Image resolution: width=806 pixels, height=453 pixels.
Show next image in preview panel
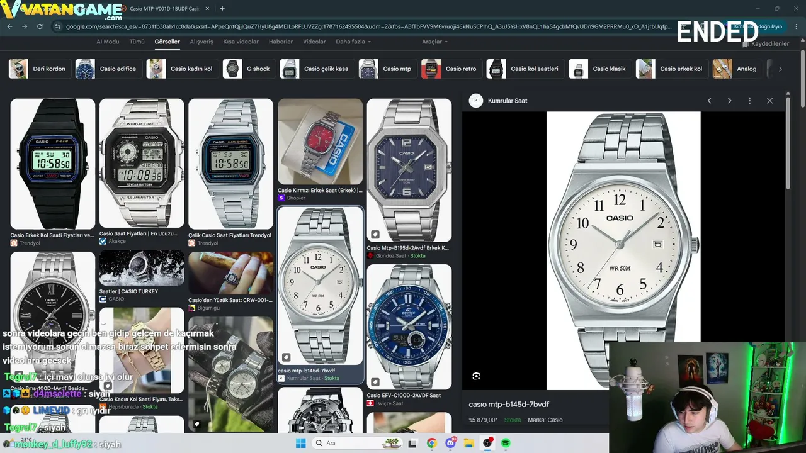[x=729, y=101]
